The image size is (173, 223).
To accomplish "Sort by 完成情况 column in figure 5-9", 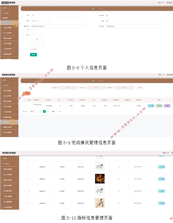I will [x=85, y=100].
